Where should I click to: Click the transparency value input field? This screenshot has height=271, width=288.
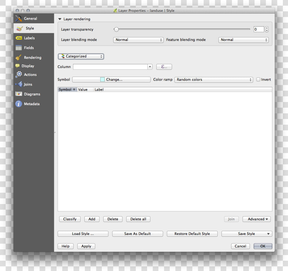259,29
